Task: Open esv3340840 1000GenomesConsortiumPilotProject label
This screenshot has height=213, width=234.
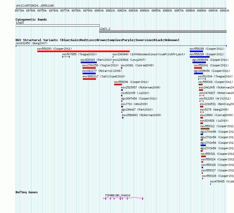Action: (x=149, y=54)
